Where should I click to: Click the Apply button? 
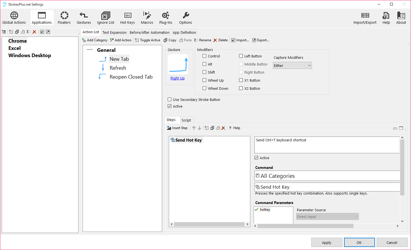327,242
